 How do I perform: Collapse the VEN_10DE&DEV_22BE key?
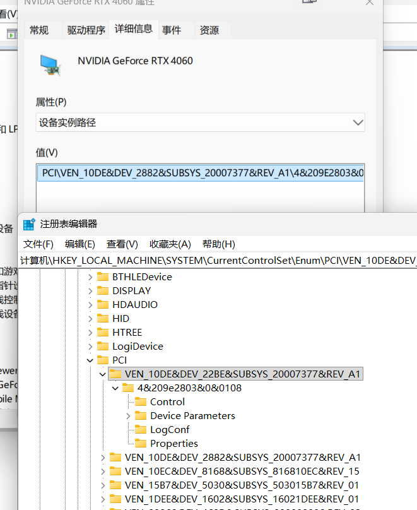(x=103, y=374)
